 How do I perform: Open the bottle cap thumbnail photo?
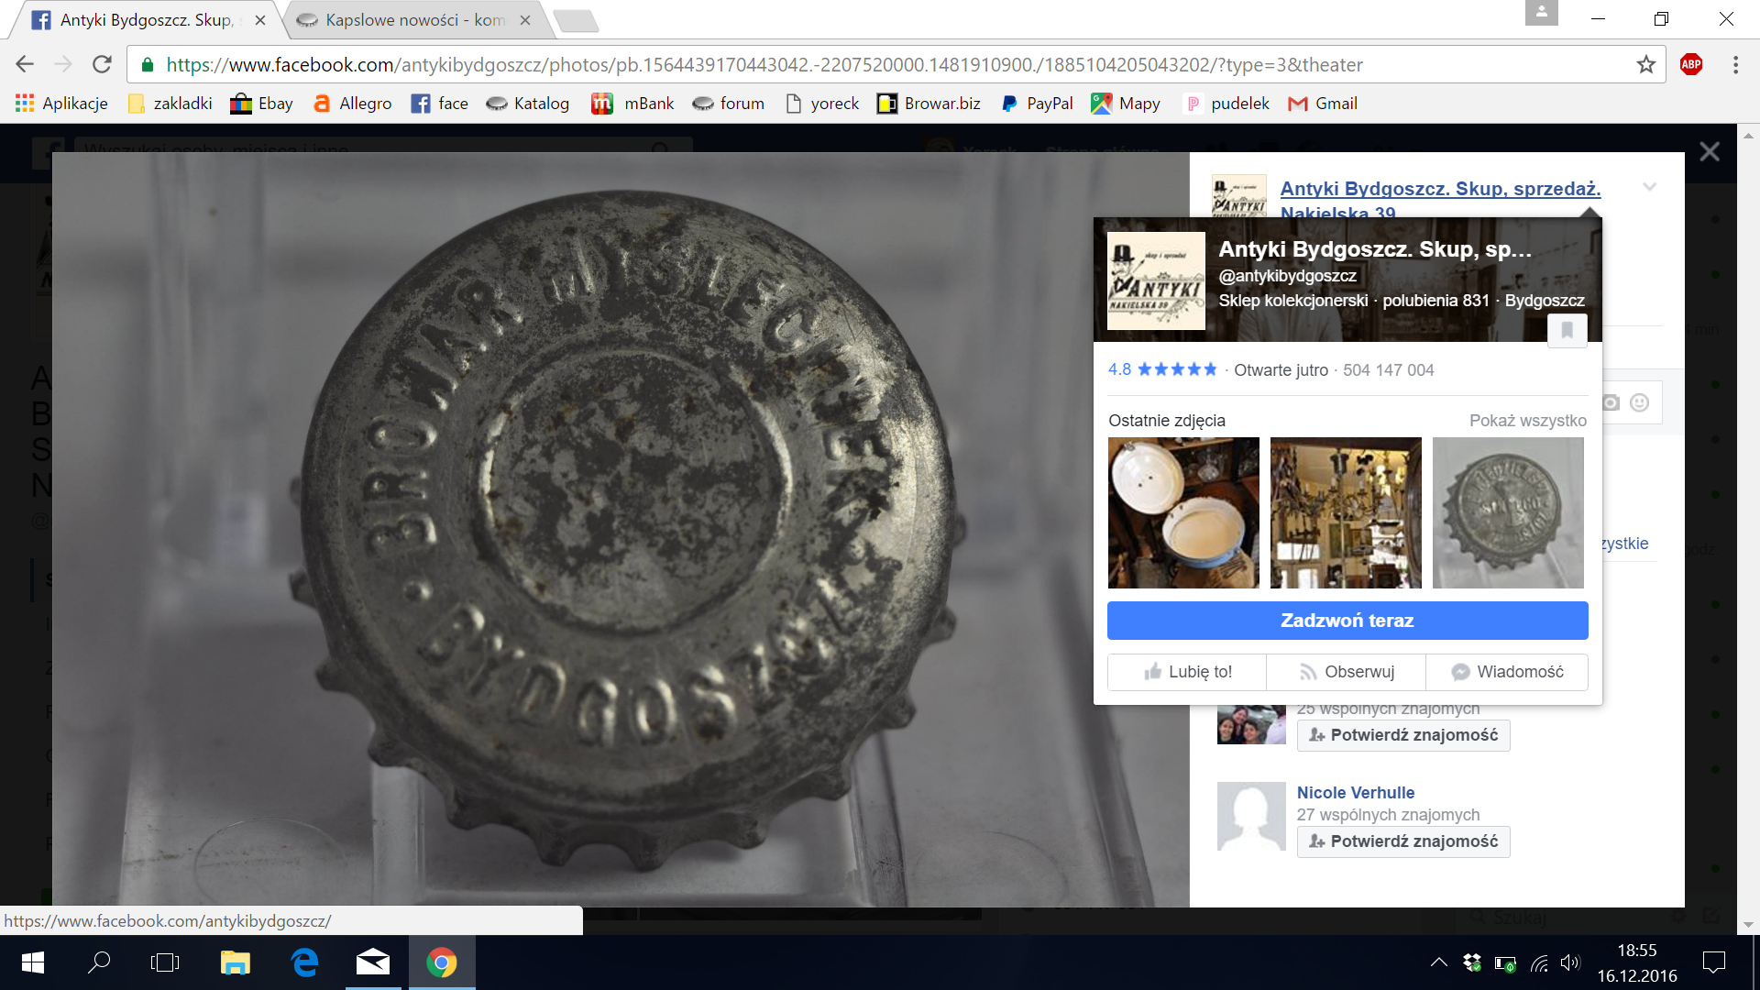(1508, 512)
